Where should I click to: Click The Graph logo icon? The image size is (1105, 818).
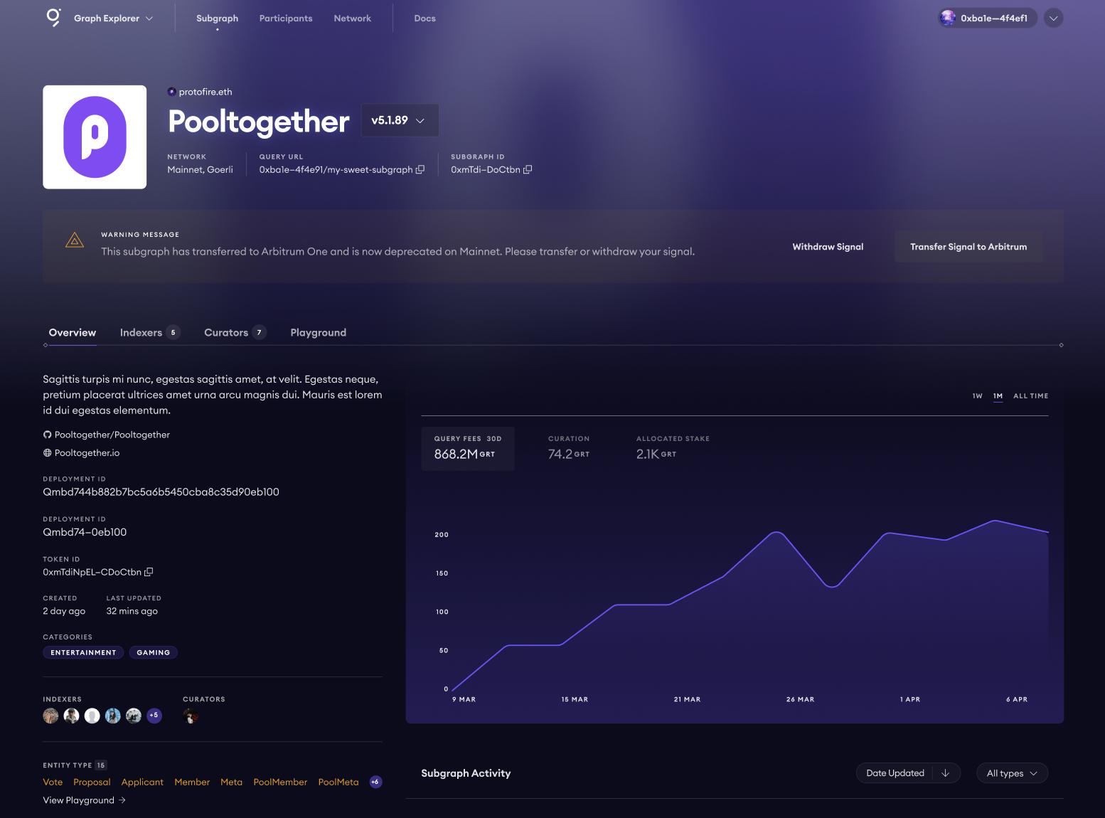(x=53, y=18)
